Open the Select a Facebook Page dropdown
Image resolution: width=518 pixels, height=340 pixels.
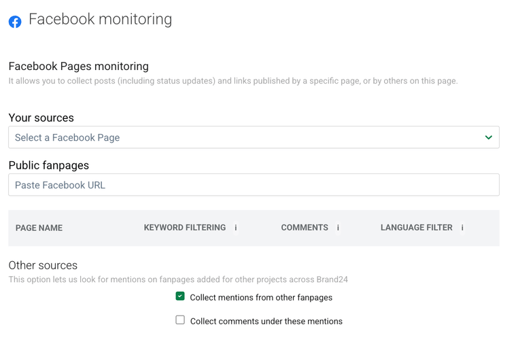(254, 137)
